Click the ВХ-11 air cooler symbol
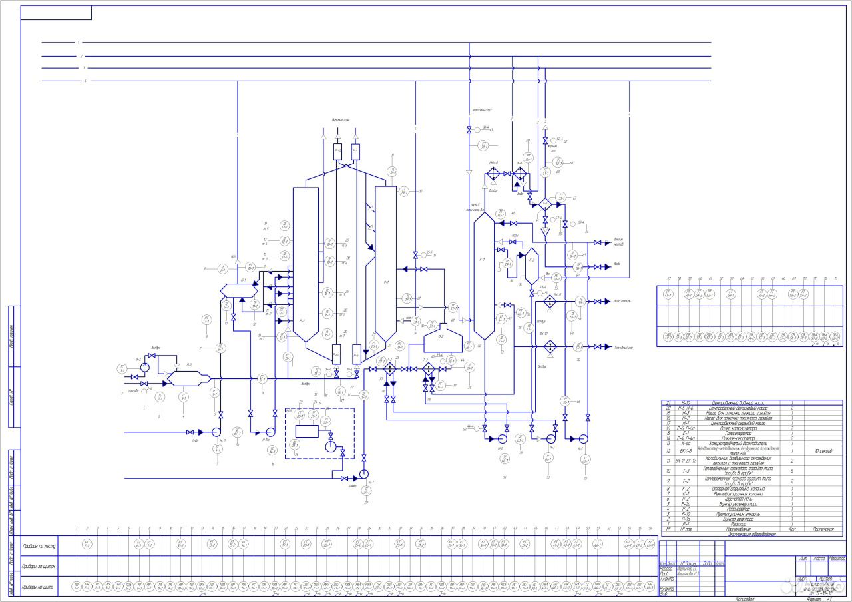852x602 pixels. (550, 301)
